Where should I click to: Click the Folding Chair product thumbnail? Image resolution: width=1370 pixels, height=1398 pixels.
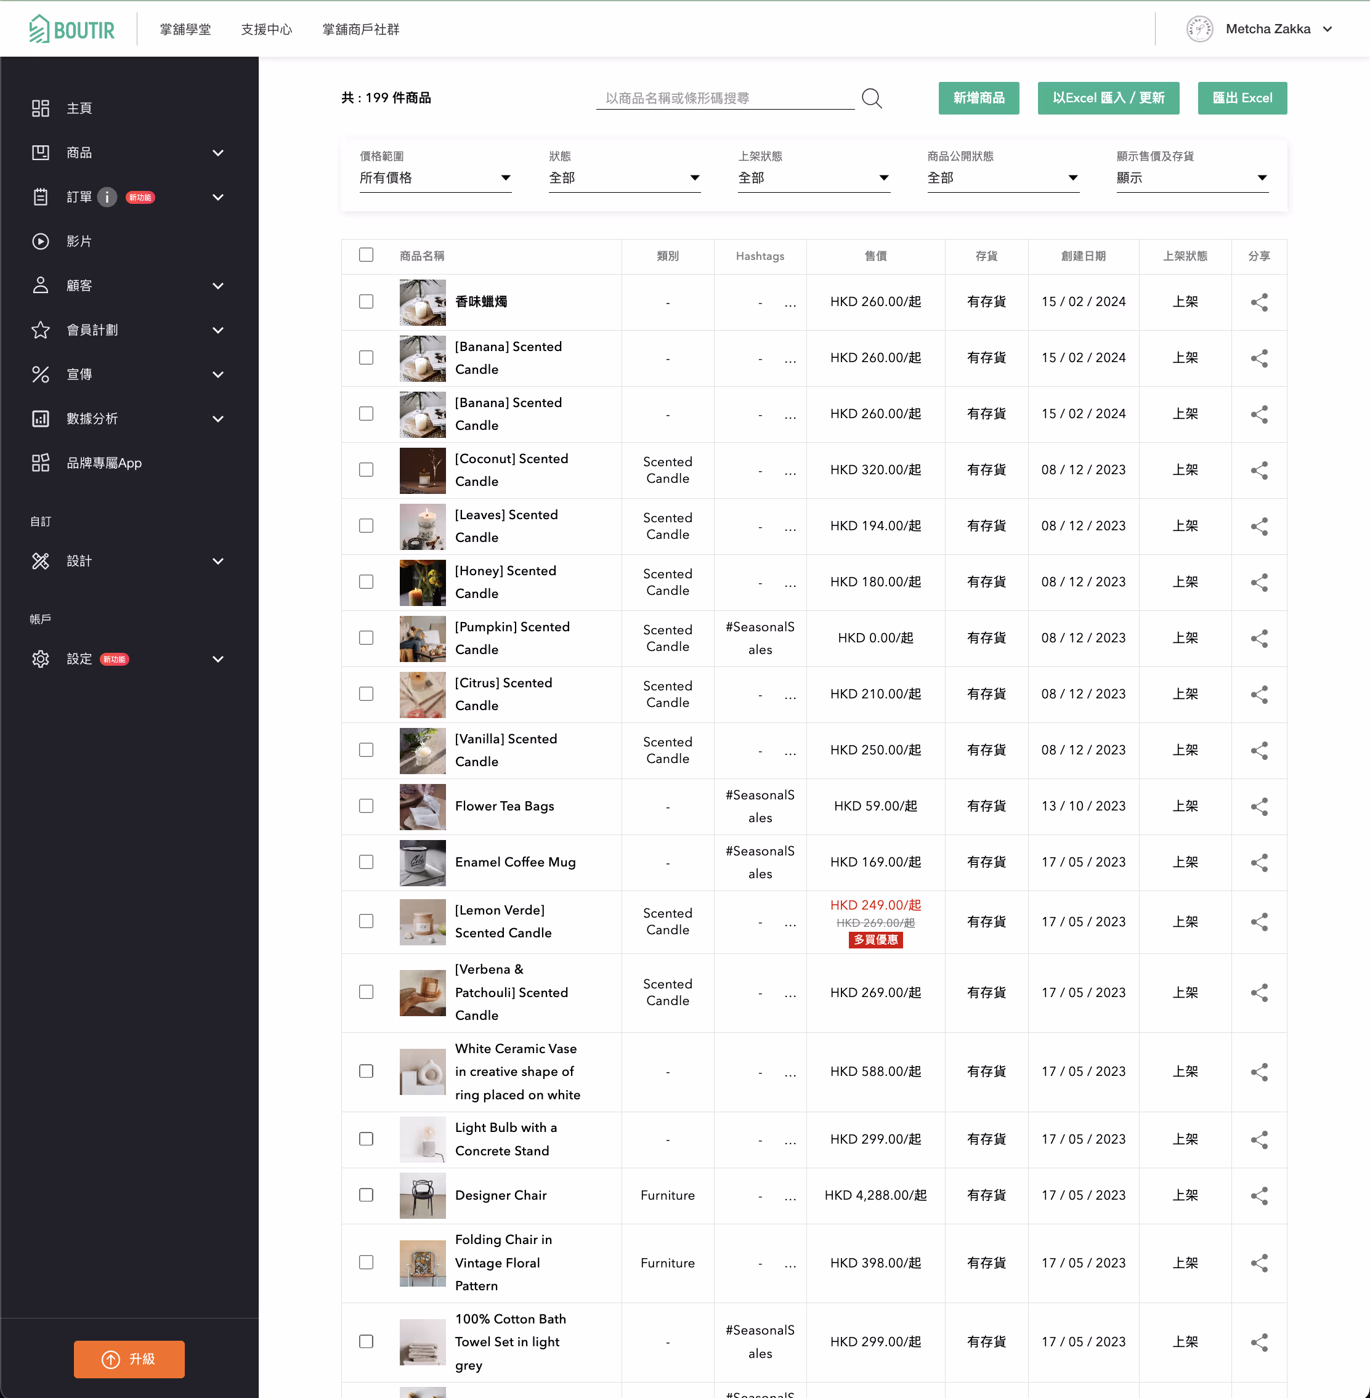[423, 1264]
